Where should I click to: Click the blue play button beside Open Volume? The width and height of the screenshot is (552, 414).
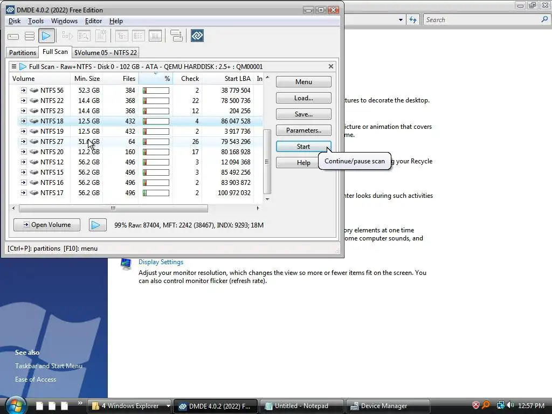[x=98, y=225]
